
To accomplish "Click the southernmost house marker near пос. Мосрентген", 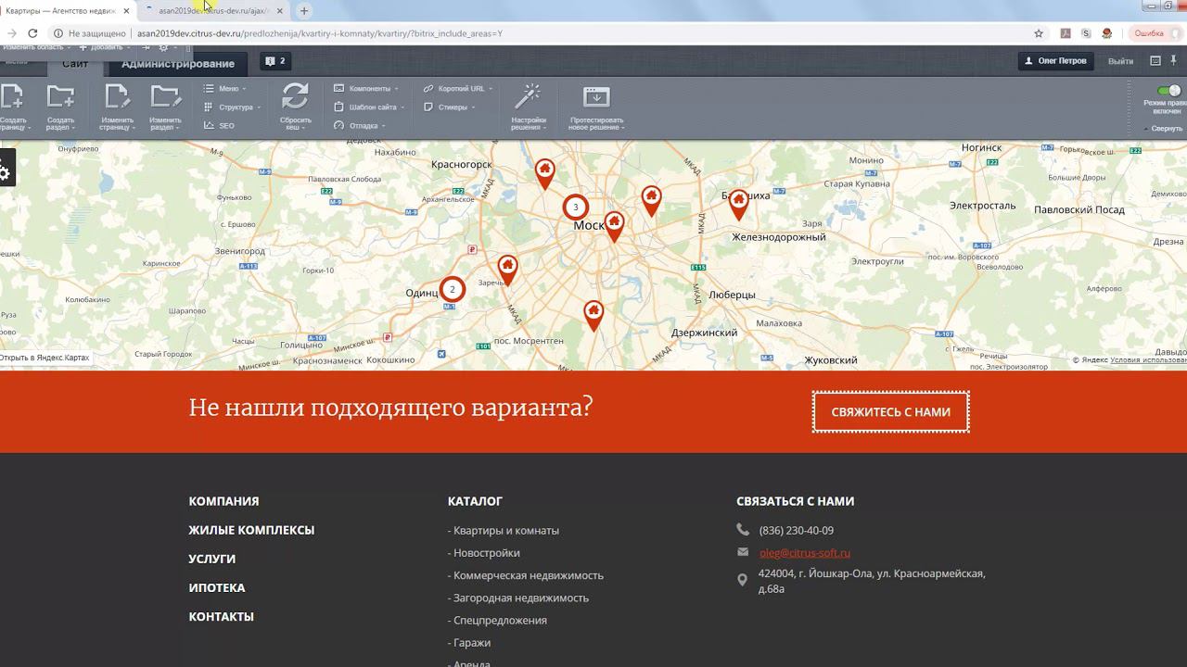I will [x=593, y=315].
